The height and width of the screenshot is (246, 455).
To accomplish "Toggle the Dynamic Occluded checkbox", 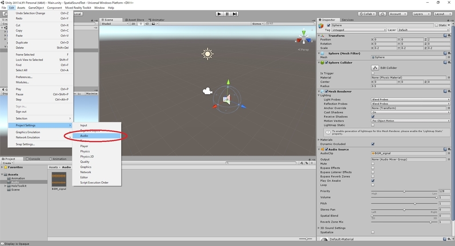I will [x=373, y=144].
